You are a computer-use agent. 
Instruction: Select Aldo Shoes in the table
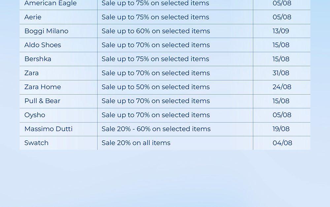[x=43, y=45]
